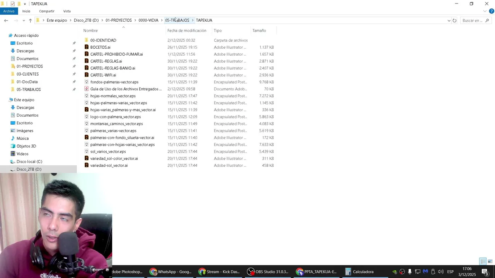Switch to details view layout icon
This screenshot has height=278, width=495.
483,261
